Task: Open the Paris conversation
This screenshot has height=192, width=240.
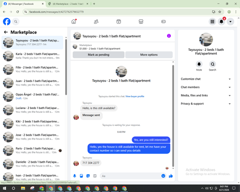Action: 32,150
